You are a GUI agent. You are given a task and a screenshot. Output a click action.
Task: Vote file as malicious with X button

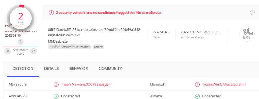click(8, 51)
